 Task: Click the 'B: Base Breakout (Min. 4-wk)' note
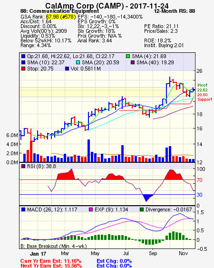(x=54, y=246)
